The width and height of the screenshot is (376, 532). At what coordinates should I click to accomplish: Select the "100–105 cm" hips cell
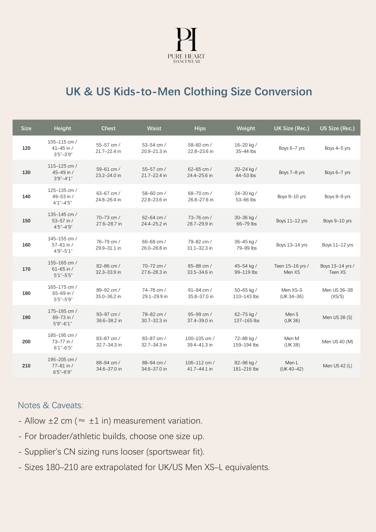pos(200,341)
